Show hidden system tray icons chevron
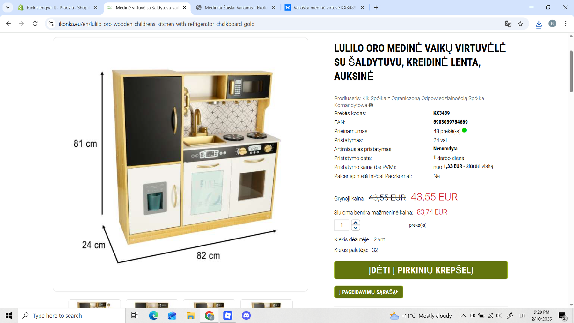The image size is (574, 323). coord(463,316)
